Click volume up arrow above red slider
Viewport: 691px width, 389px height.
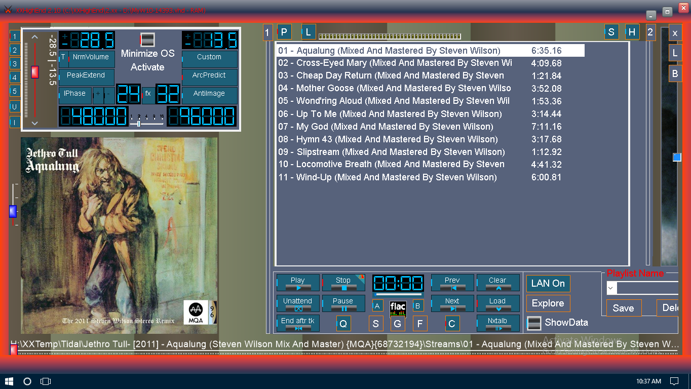click(34, 37)
